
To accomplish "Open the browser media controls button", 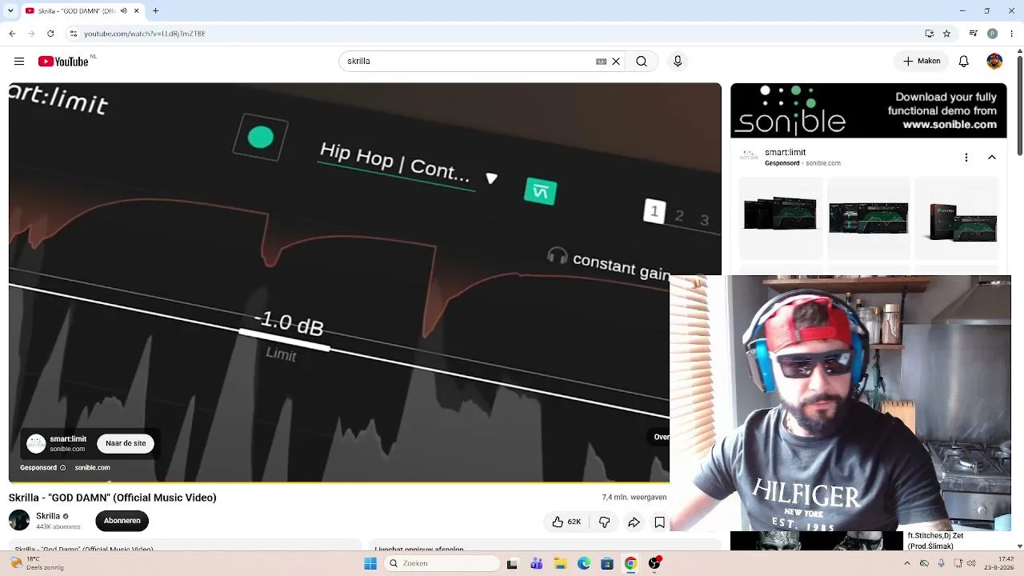I will (973, 34).
